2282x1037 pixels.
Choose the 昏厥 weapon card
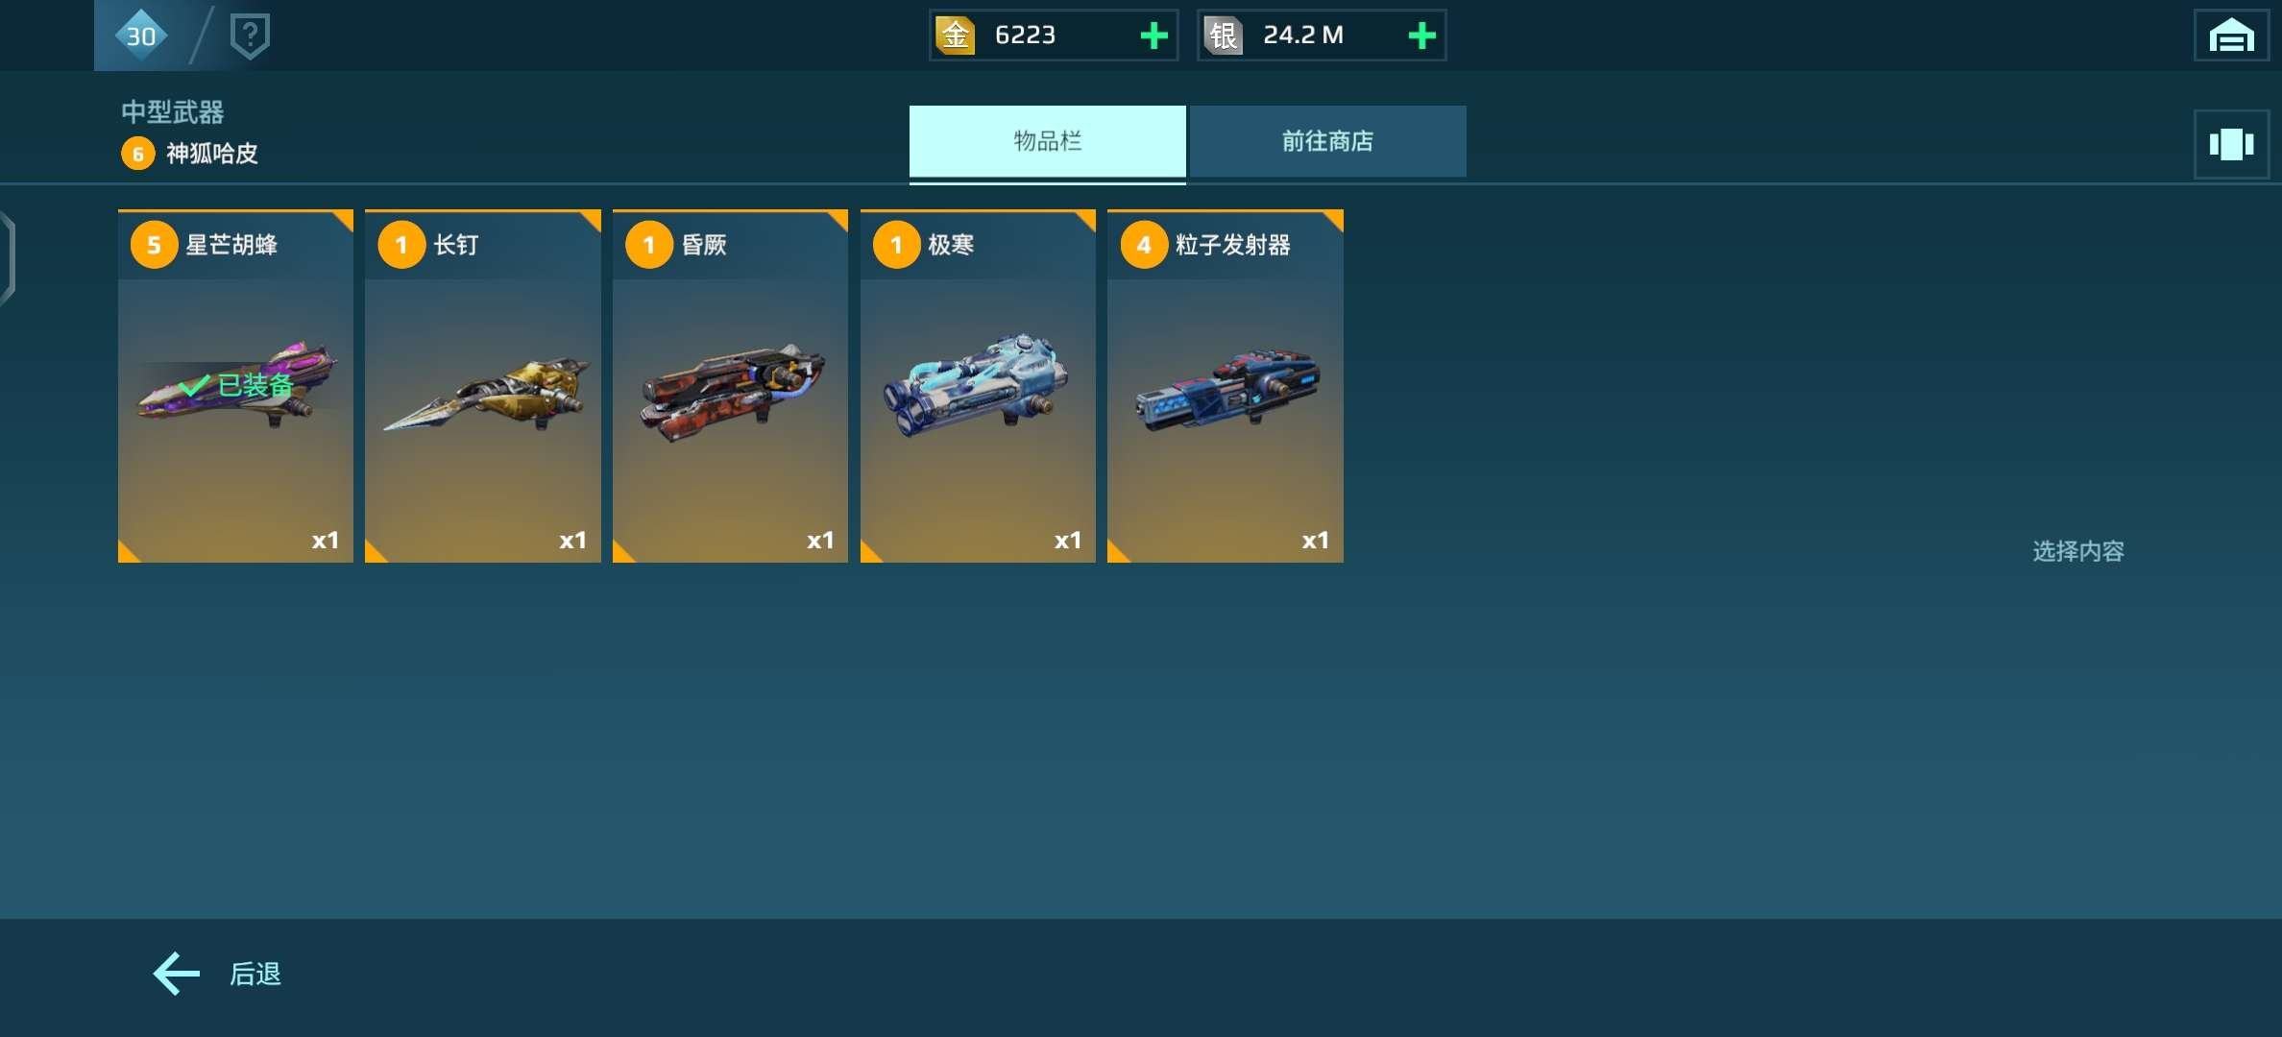click(x=730, y=386)
